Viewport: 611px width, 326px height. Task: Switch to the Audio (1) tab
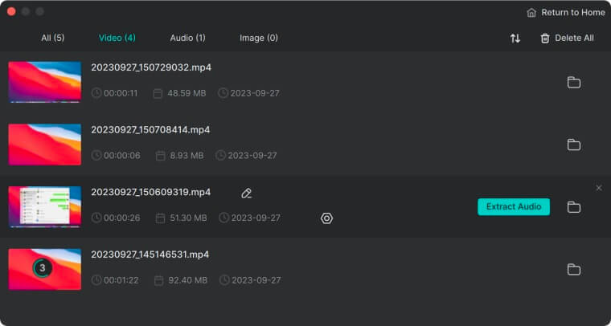(x=188, y=38)
